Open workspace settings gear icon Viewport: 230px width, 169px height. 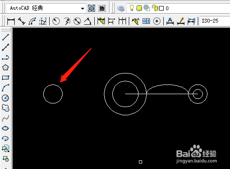tap(92, 8)
